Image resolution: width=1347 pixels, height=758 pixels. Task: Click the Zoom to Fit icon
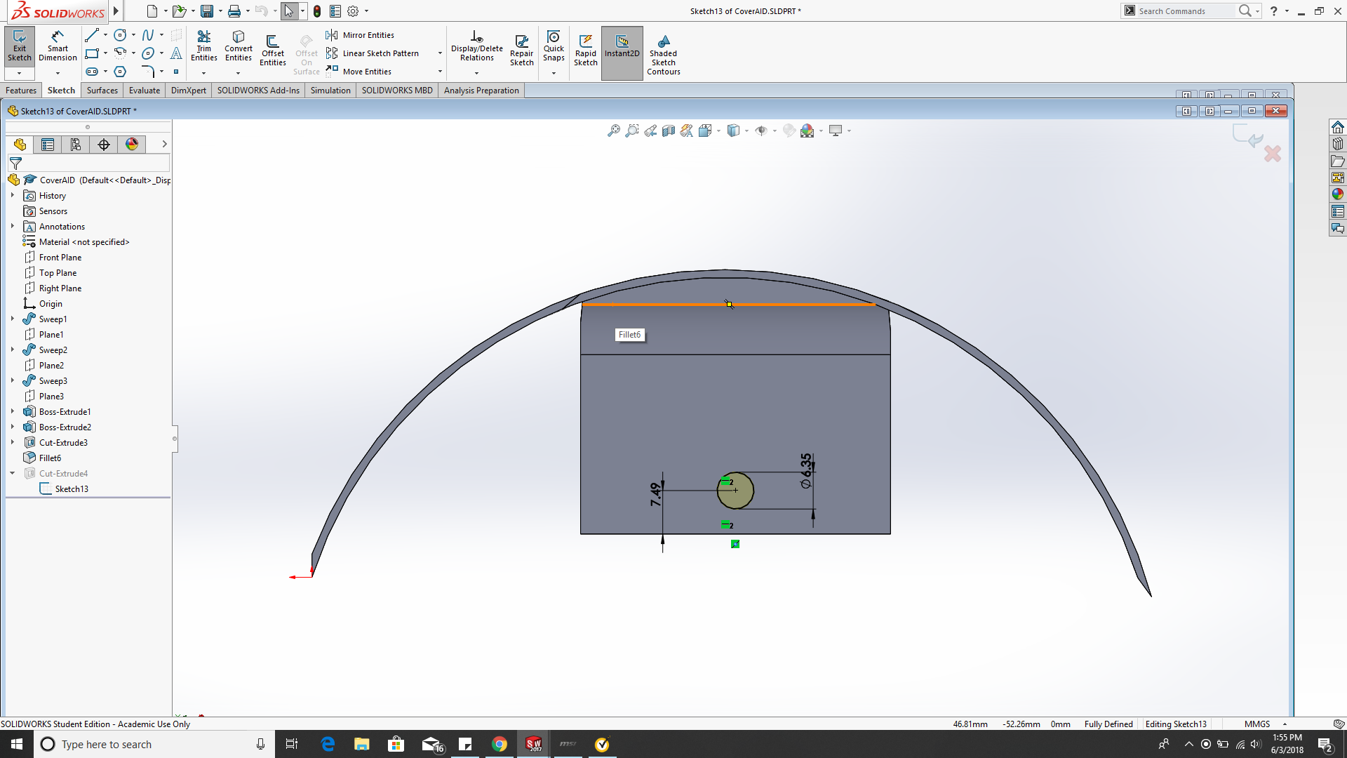pos(614,131)
